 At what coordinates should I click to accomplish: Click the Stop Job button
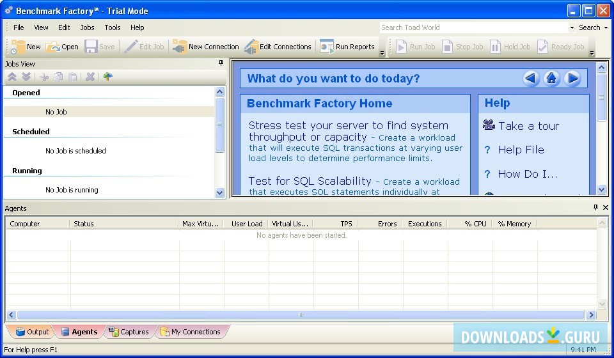[x=462, y=47]
